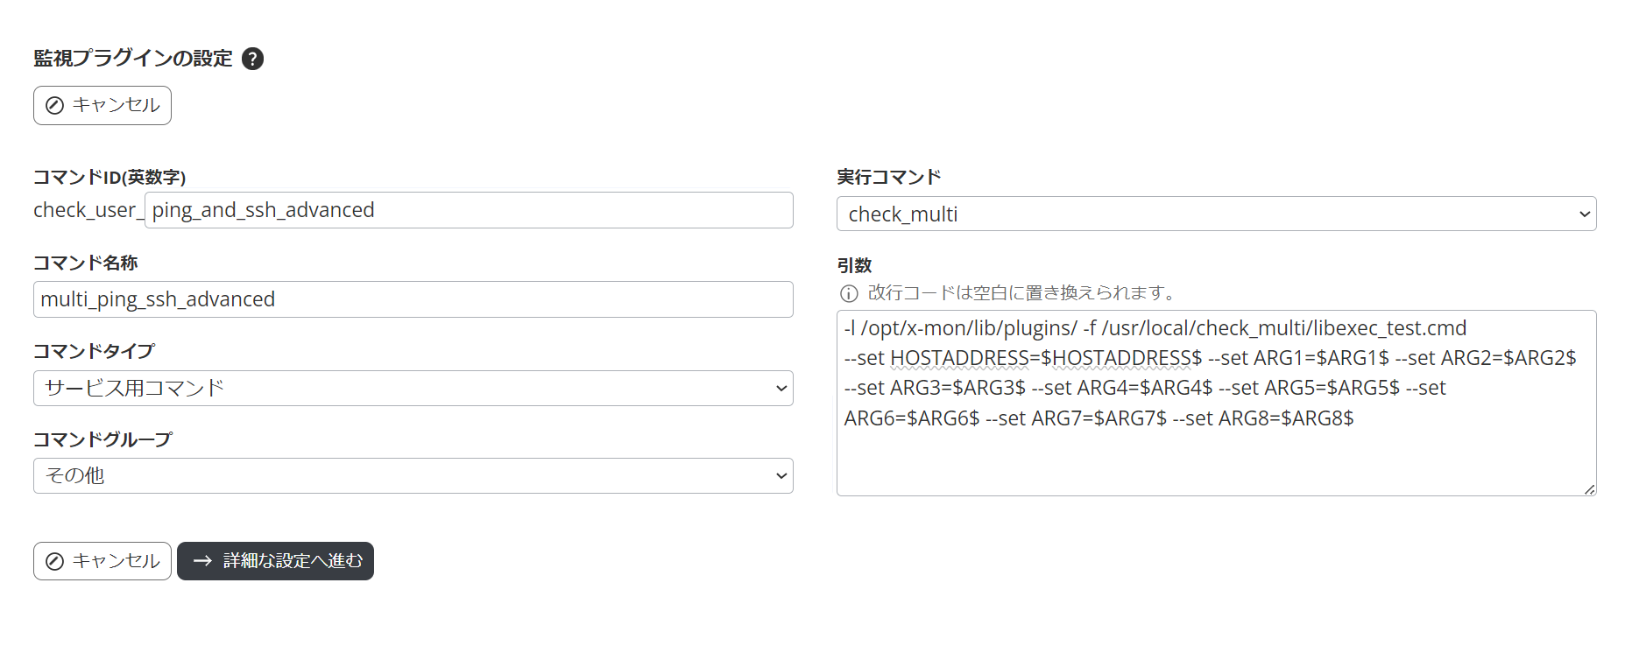Click the info icon beside 改行コード note
This screenshot has height=667, width=1632.
(x=849, y=293)
